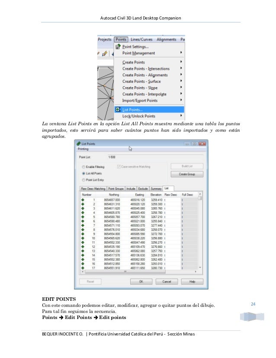Viewport: 276px width, 358px height.
Task: Click green diamond icon of point 2
Action: coord(83,204)
